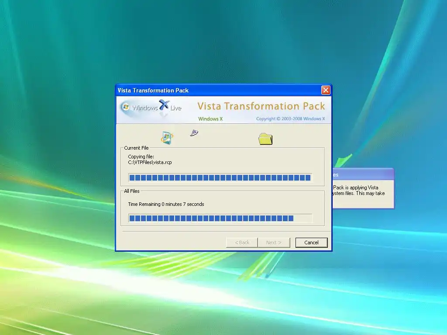Click the yellow destination folder icon
The width and height of the screenshot is (447, 335).
[x=265, y=139]
